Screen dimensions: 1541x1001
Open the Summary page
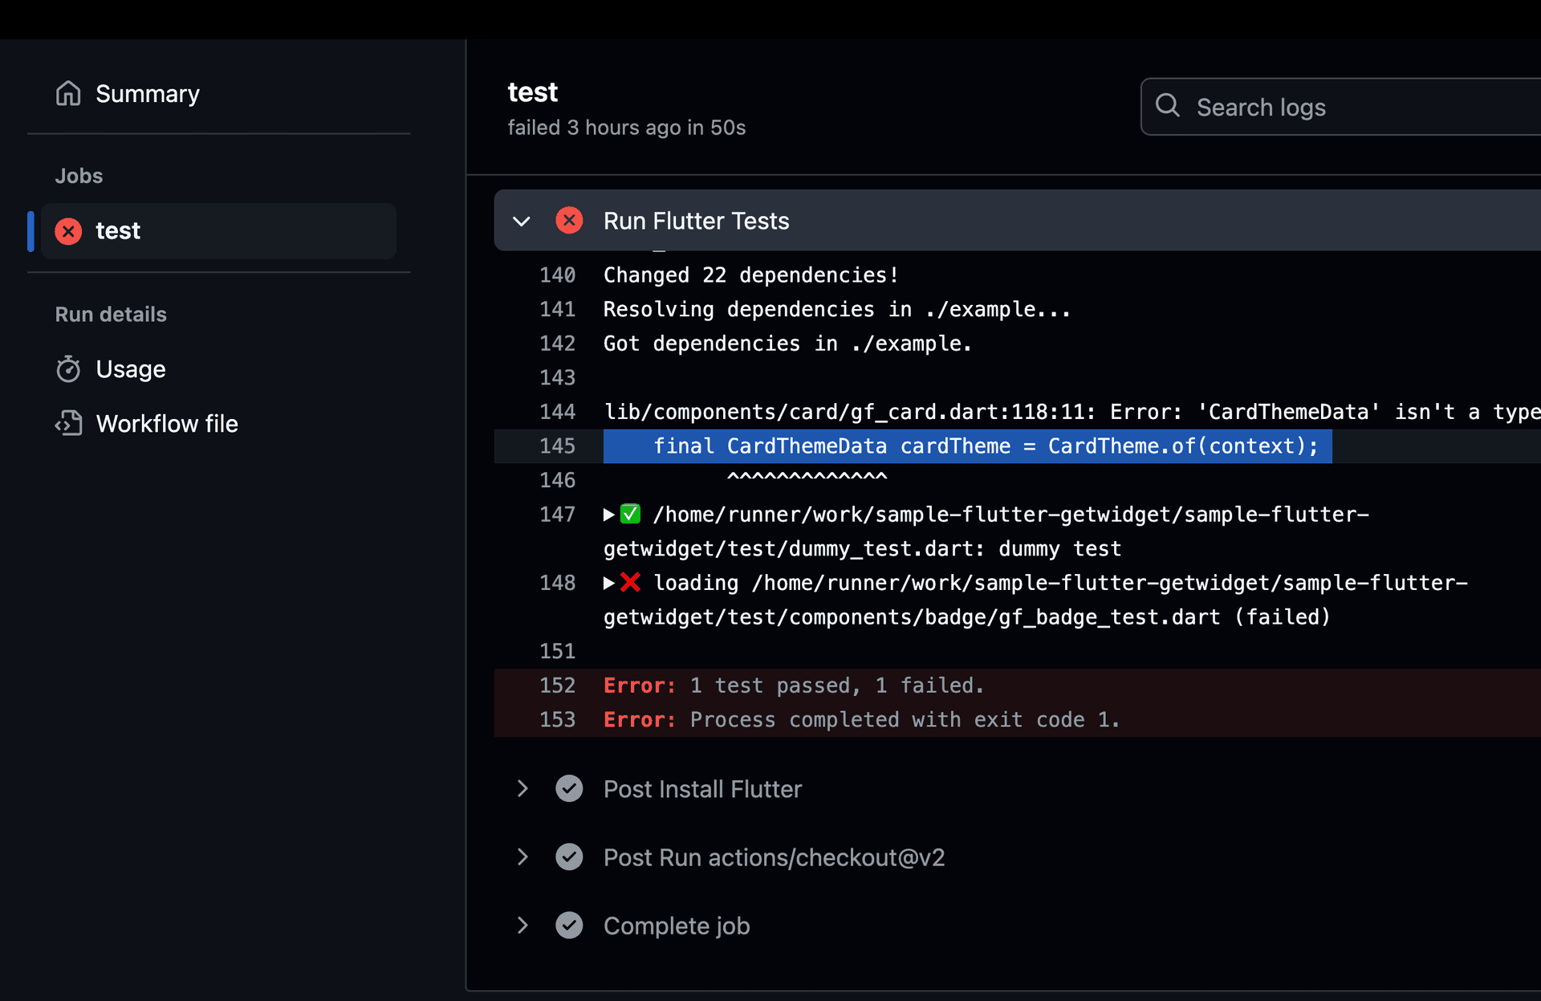148,94
